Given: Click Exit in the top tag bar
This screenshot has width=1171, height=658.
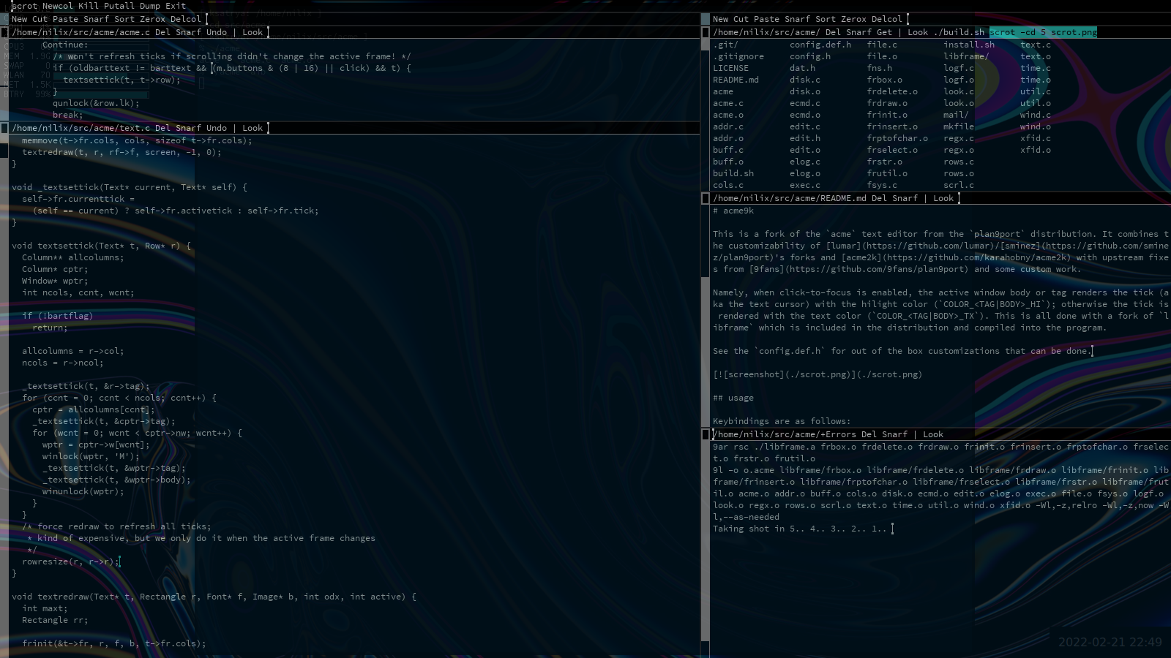Looking at the screenshot, I should pyautogui.click(x=176, y=6).
